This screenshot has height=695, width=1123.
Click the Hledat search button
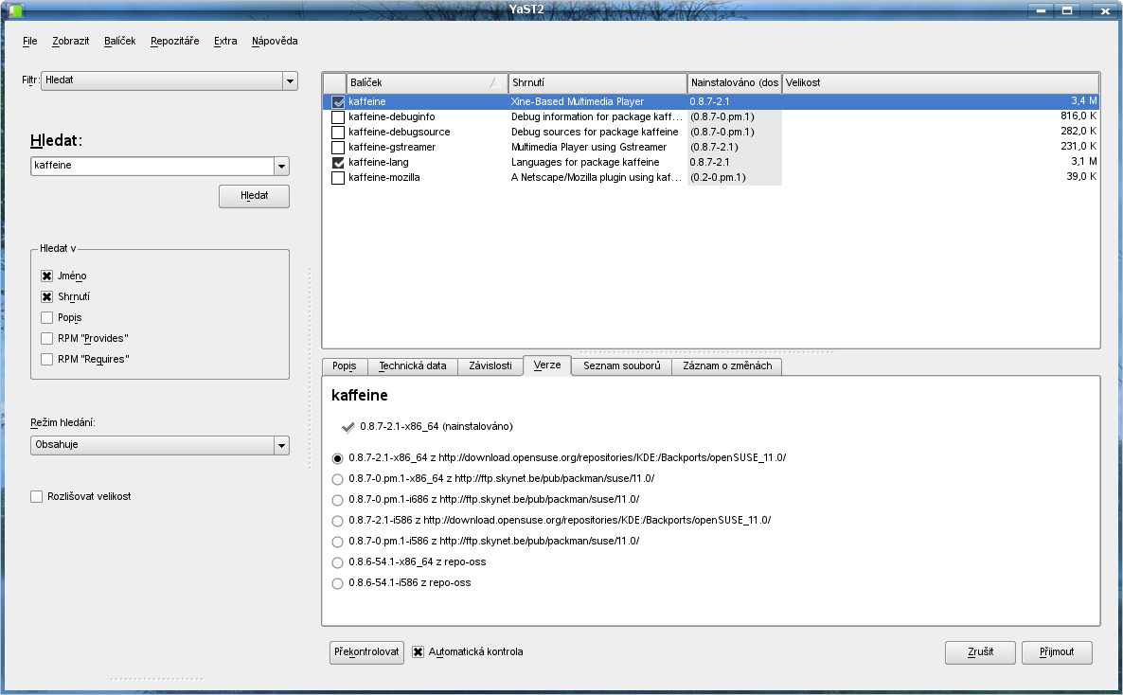(x=255, y=196)
